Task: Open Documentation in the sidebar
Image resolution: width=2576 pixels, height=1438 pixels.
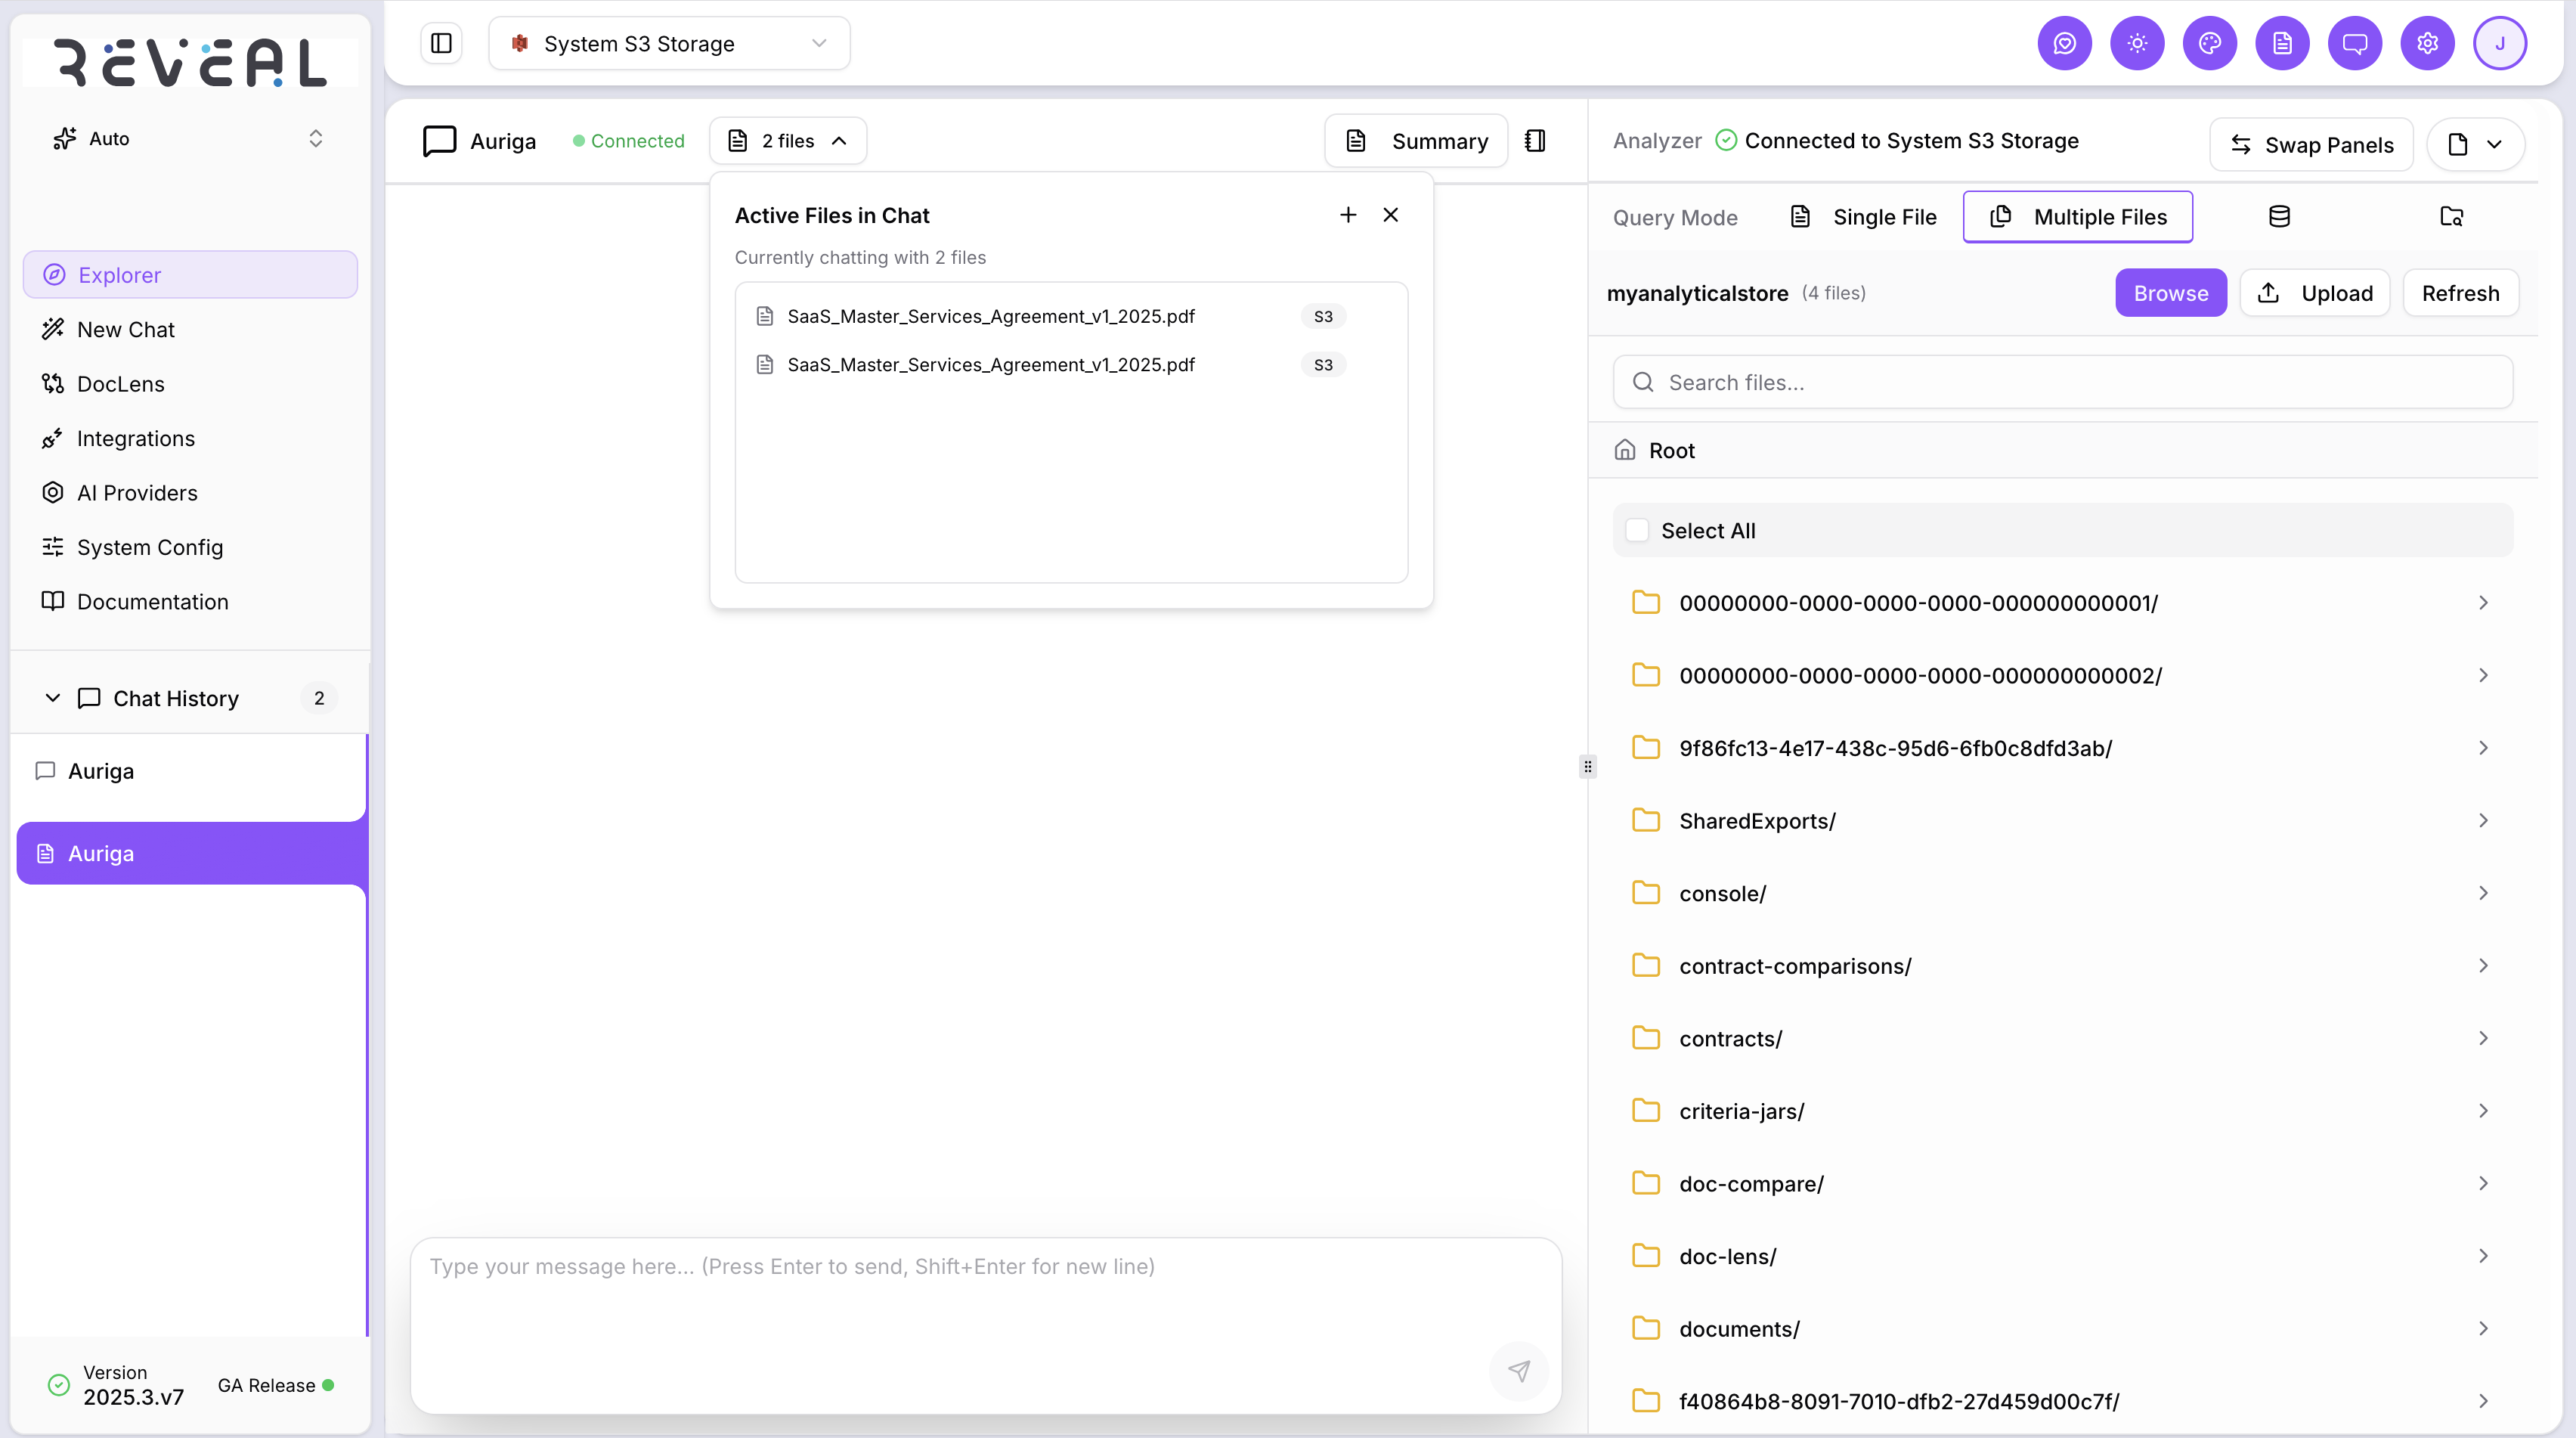Action: coord(190,602)
